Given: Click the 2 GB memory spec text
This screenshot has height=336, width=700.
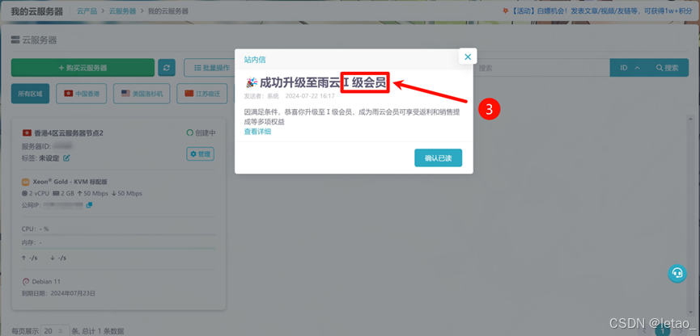Looking at the screenshot, I should [x=67, y=193].
